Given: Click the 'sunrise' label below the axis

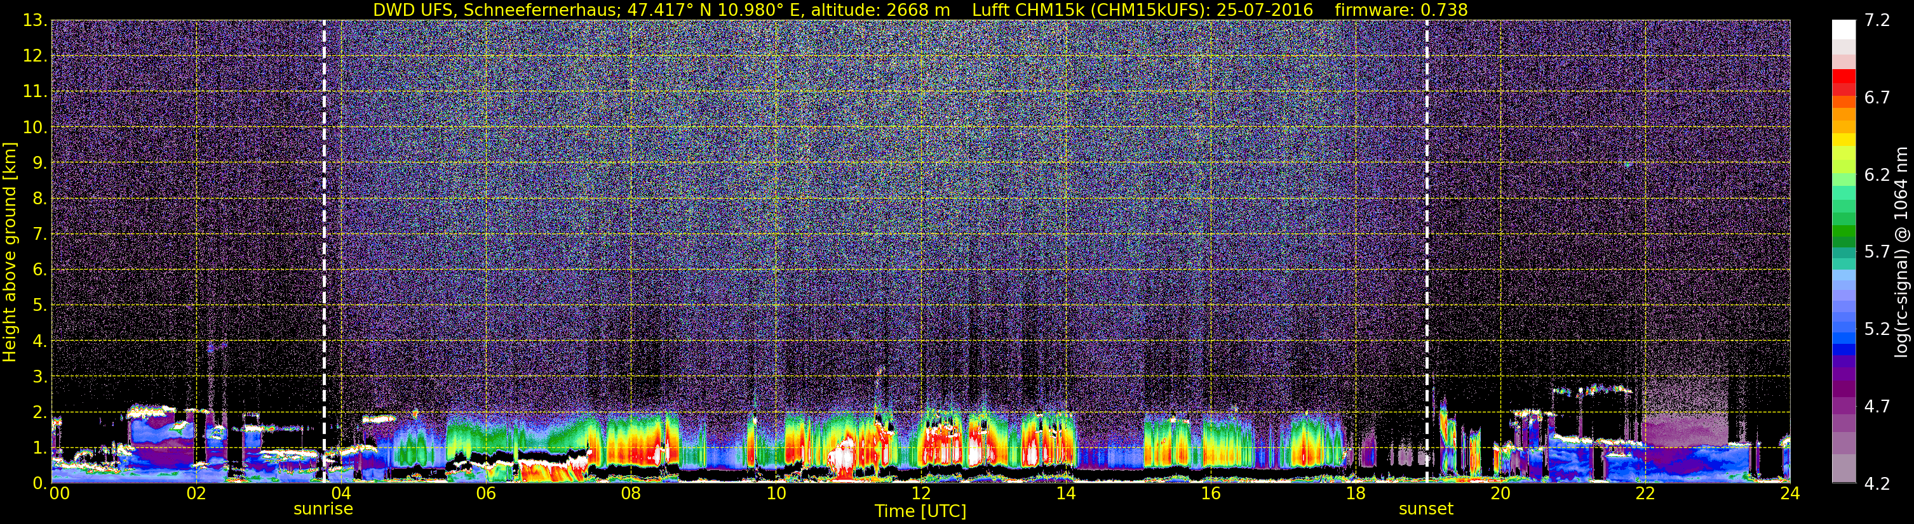Looking at the screenshot, I should point(323,509).
